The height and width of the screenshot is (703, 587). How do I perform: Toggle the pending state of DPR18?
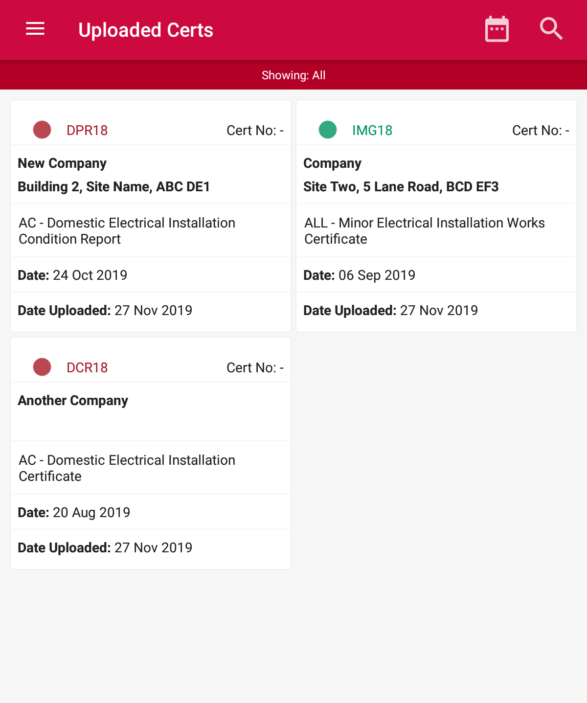pyautogui.click(x=42, y=129)
